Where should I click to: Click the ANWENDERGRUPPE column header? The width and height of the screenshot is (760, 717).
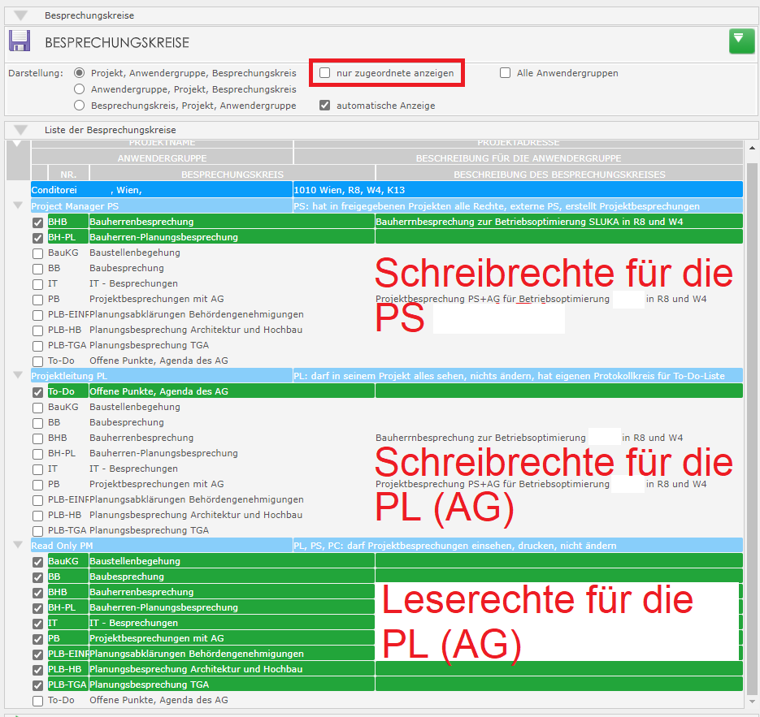click(162, 158)
